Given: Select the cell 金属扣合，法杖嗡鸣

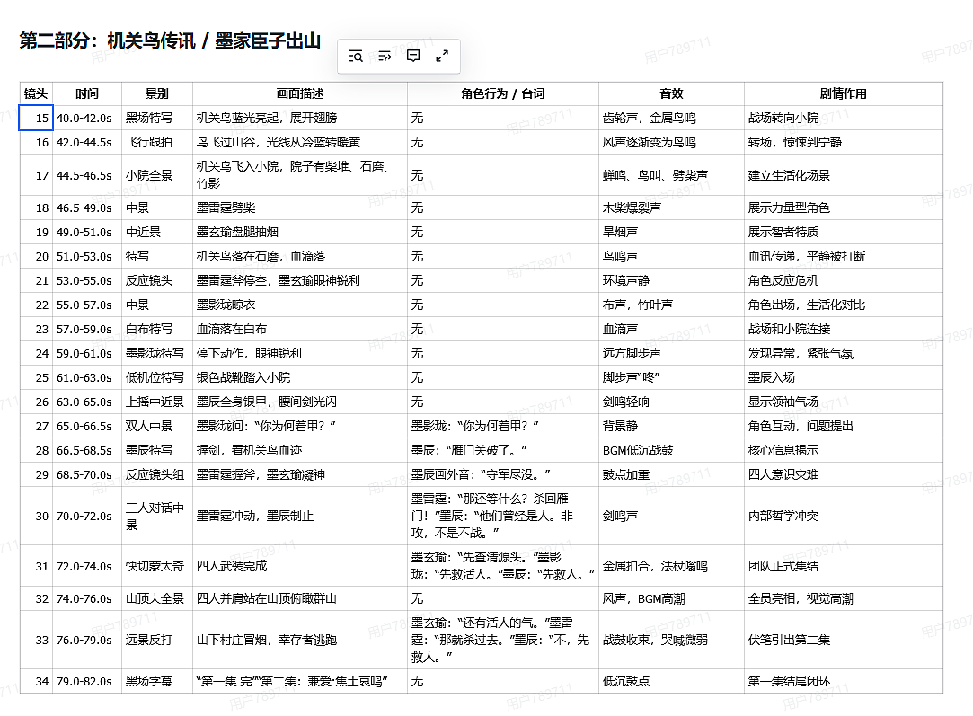Looking at the screenshot, I should pyautogui.click(x=671, y=566).
